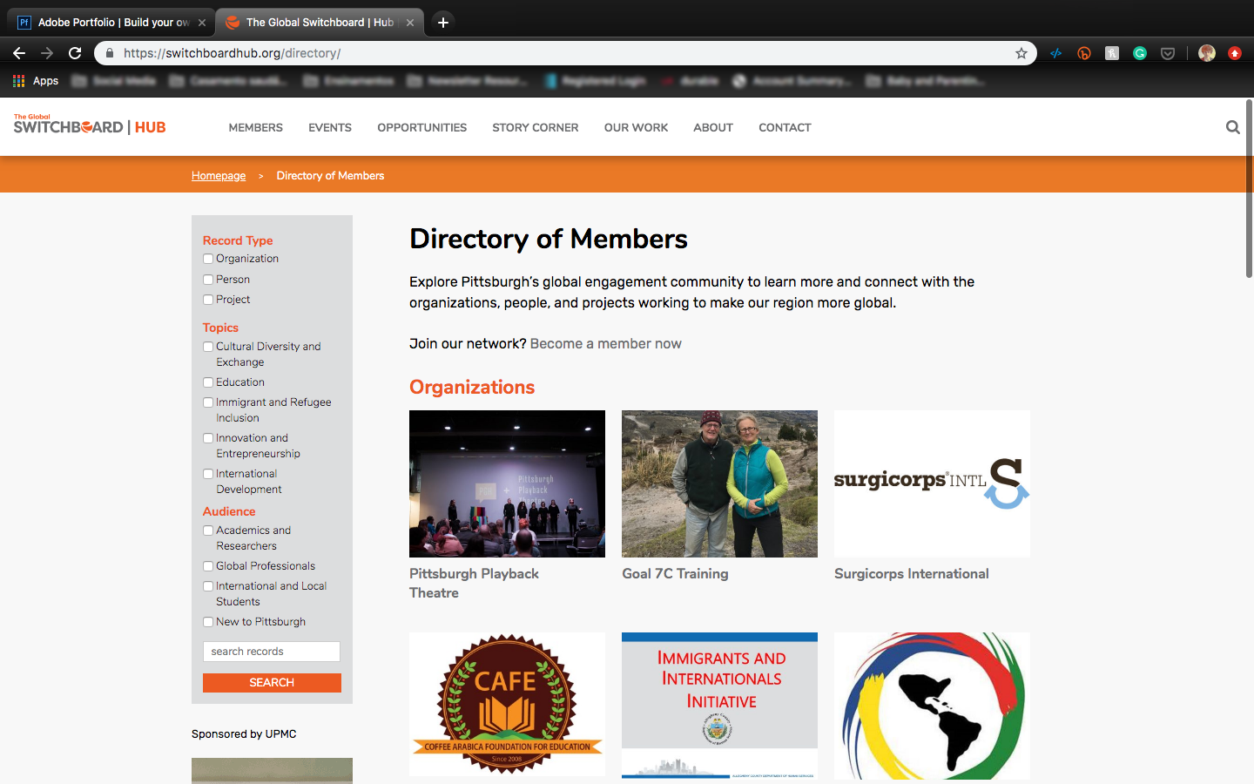
Task: Open Immigrants and Internationals Initiative image
Action: click(x=719, y=706)
